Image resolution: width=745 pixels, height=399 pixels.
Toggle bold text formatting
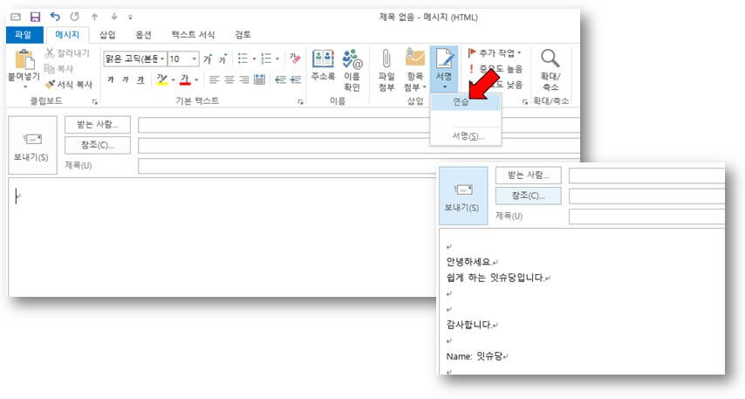pos(110,80)
